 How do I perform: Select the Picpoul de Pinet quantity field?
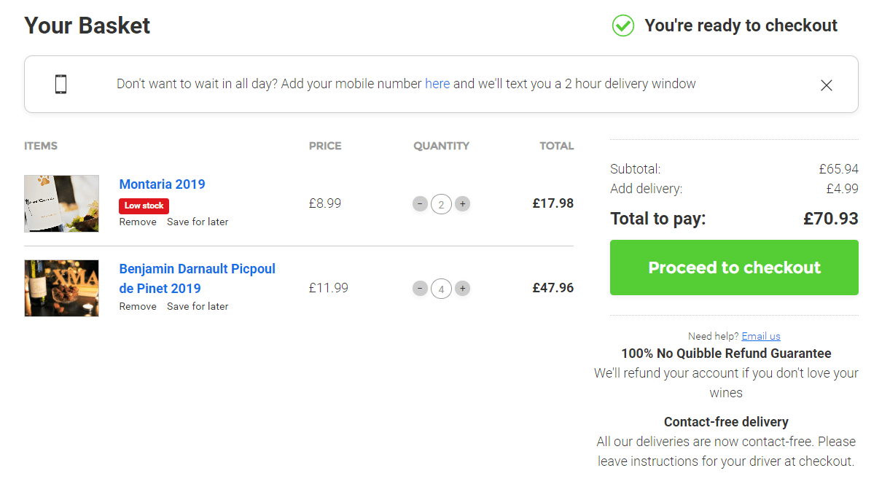441,289
